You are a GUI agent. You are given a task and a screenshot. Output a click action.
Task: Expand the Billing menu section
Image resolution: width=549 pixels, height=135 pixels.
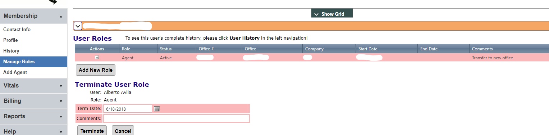33,101
